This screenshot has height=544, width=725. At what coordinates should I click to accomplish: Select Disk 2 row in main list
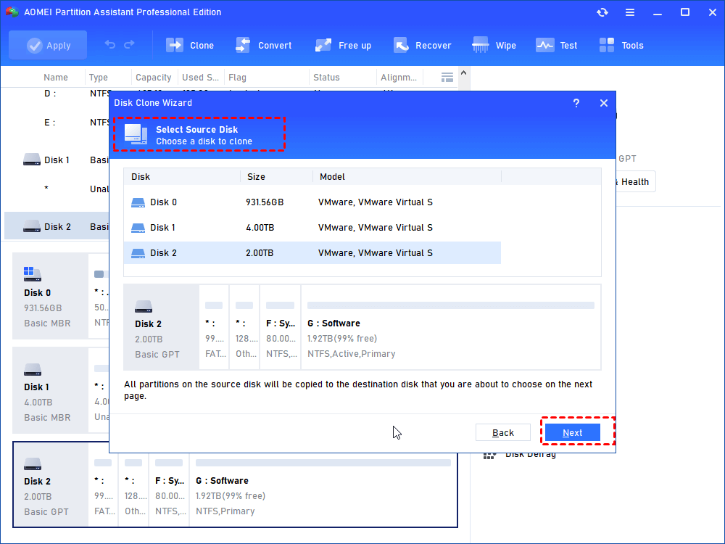[57, 226]
